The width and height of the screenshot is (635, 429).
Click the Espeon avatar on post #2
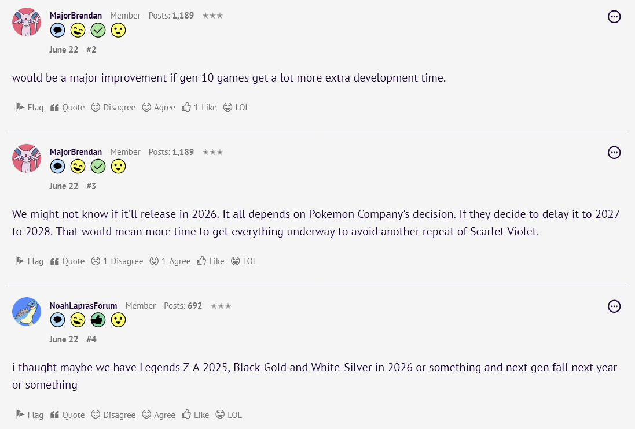27,22
